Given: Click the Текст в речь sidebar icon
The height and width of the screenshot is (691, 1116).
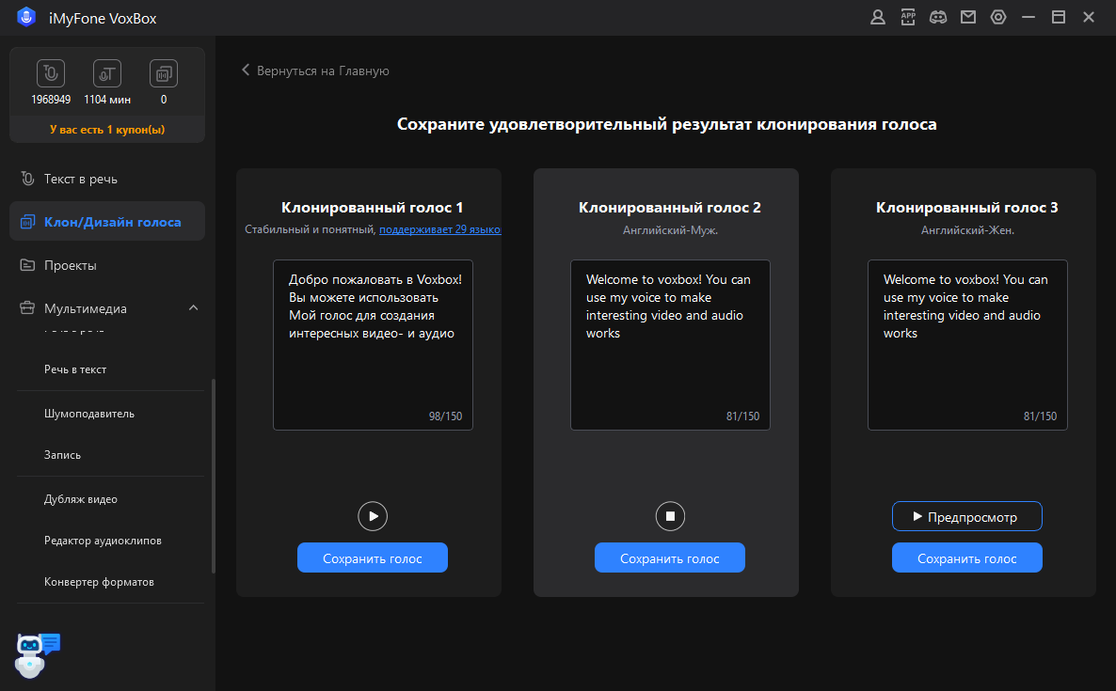Looking at the screenshot, I should point(27,179).
